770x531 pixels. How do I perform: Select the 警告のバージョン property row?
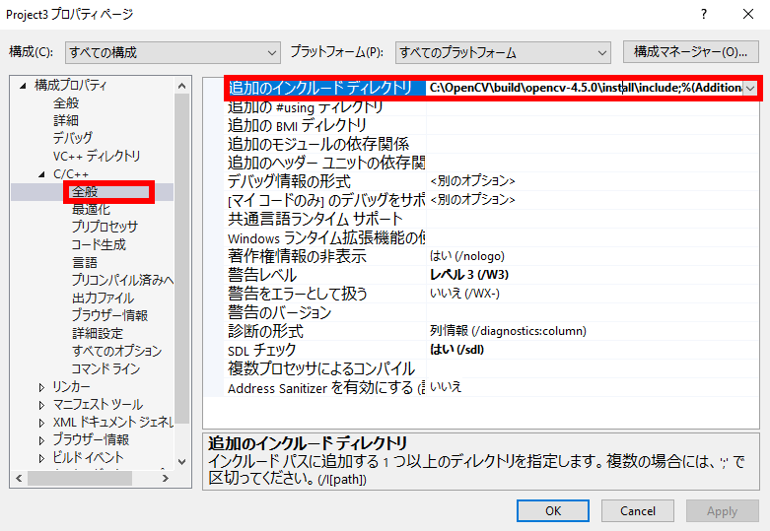491,312
